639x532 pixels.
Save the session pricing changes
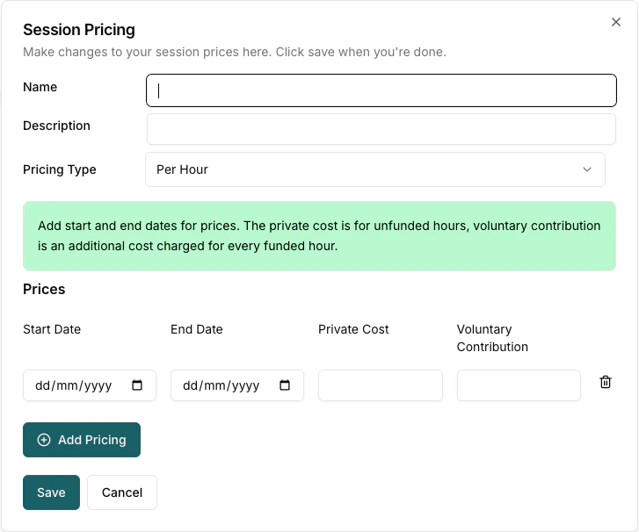click(51, 492)
